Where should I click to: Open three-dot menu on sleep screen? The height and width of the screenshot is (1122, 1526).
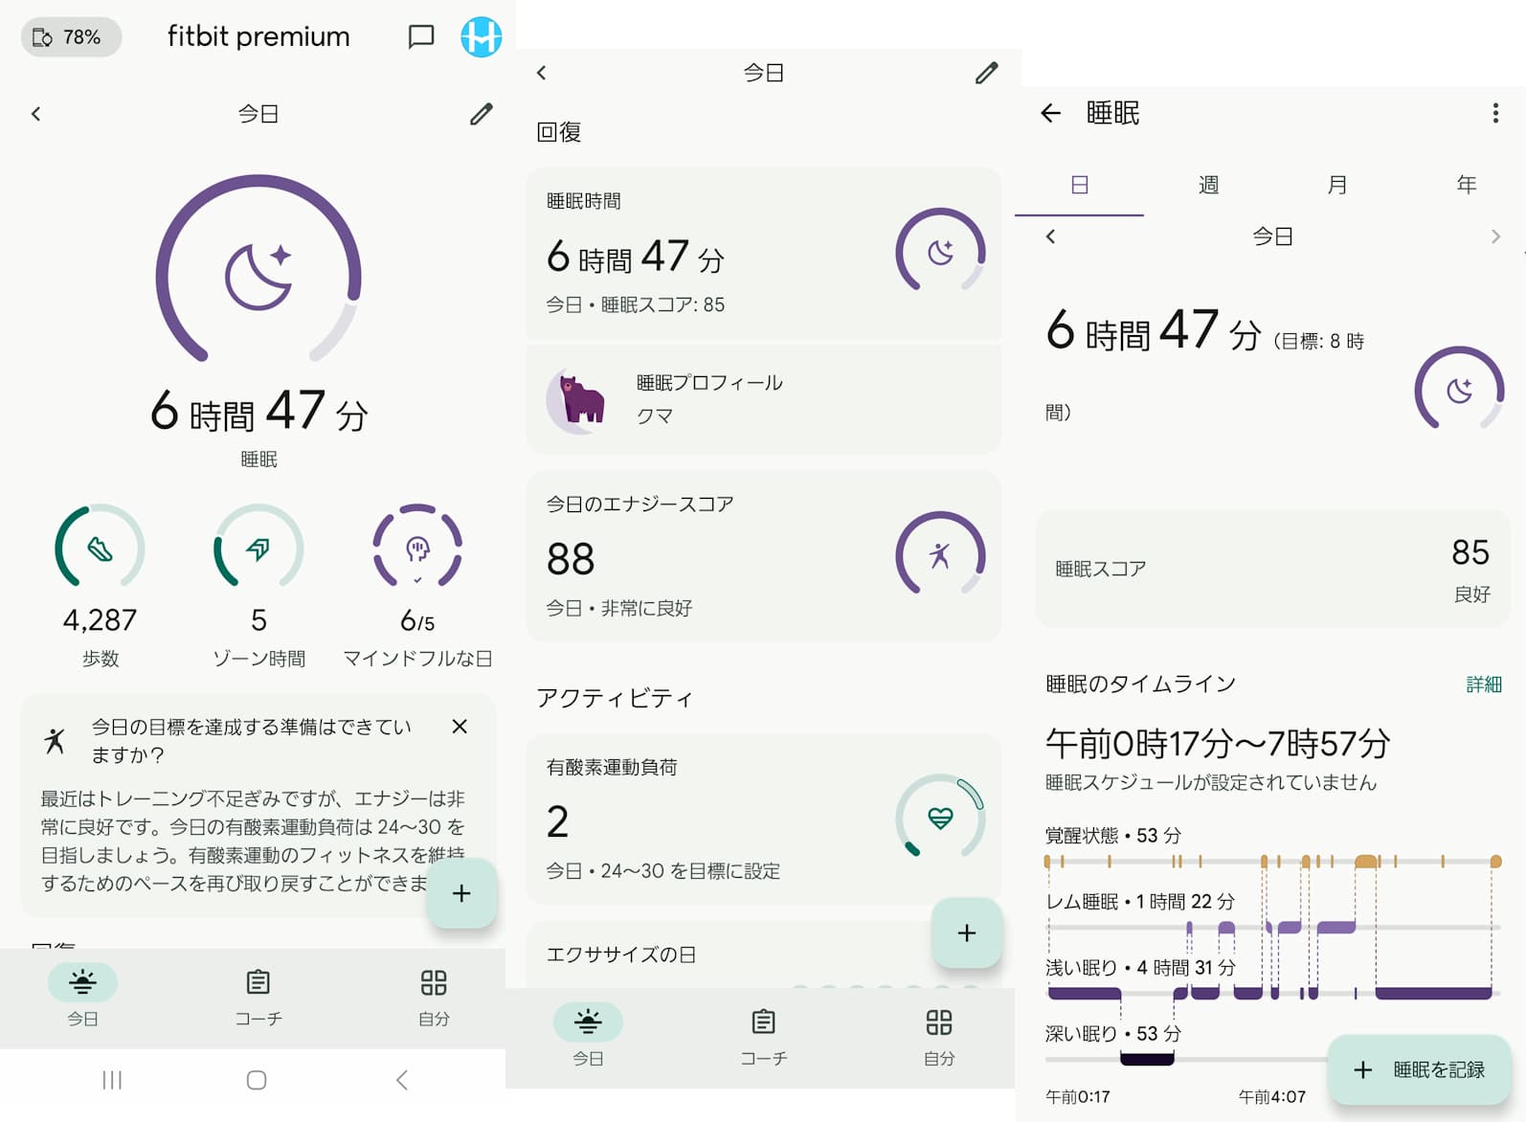[1495, 113]
